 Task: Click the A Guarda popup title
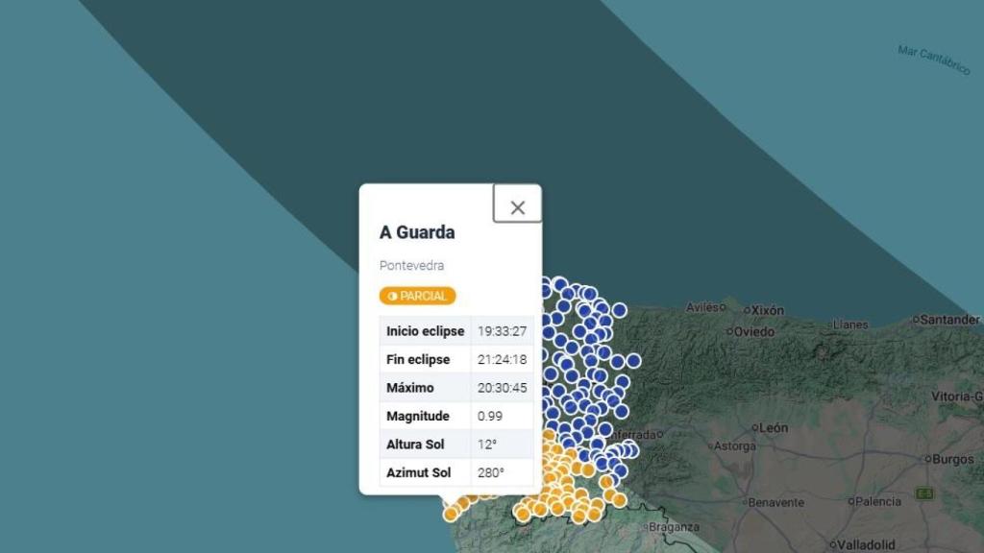[x=417, y=232]
